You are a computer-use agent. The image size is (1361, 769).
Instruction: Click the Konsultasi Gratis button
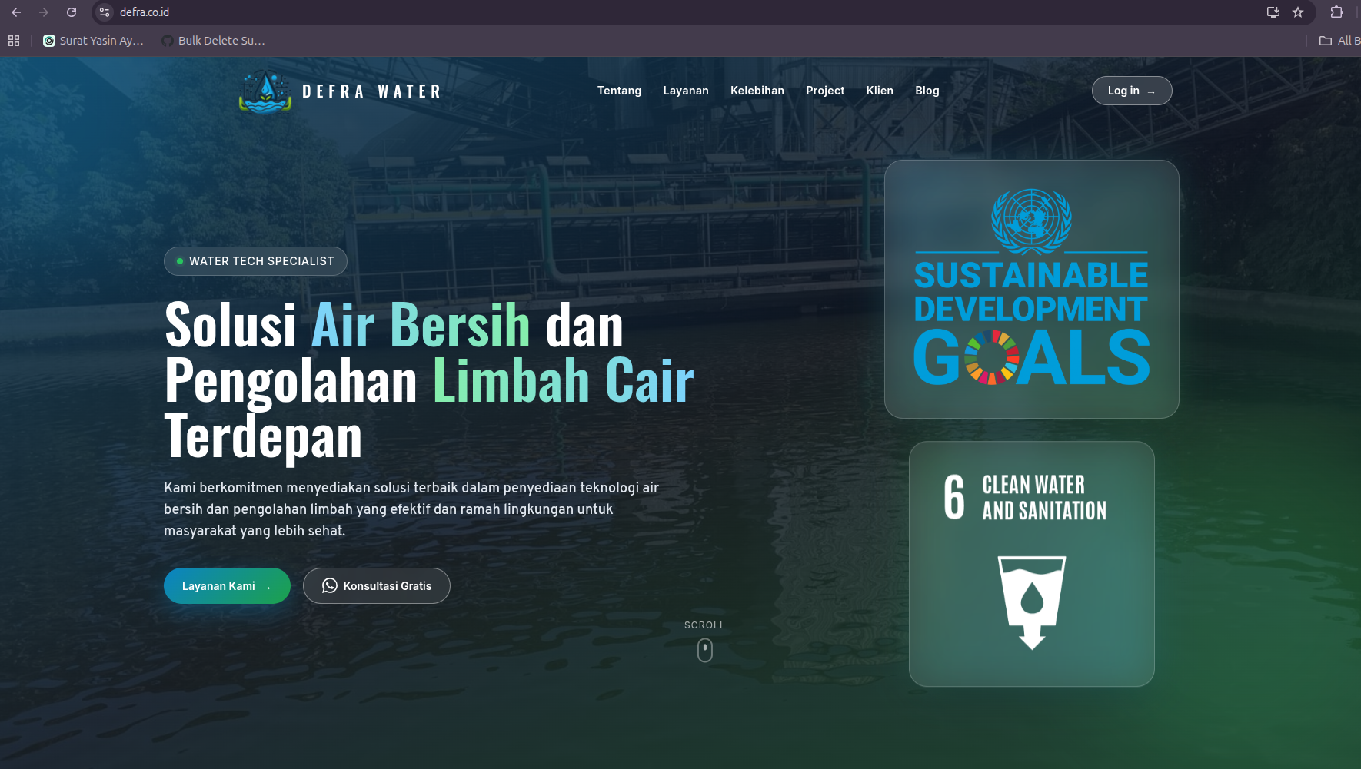(377, 586)
